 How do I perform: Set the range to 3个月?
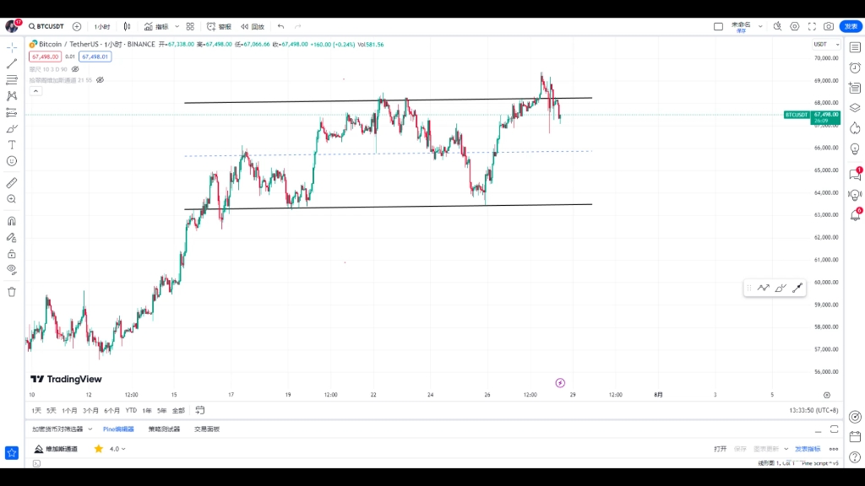(x=90, y=411)
